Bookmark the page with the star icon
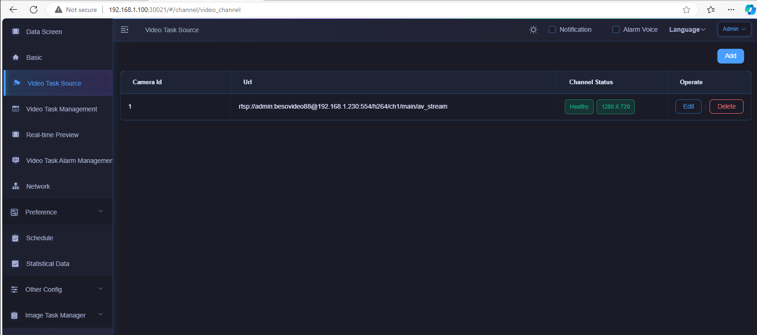Viewport: 757px width, 335px height. pyautogui.click(x=686, y=10)
